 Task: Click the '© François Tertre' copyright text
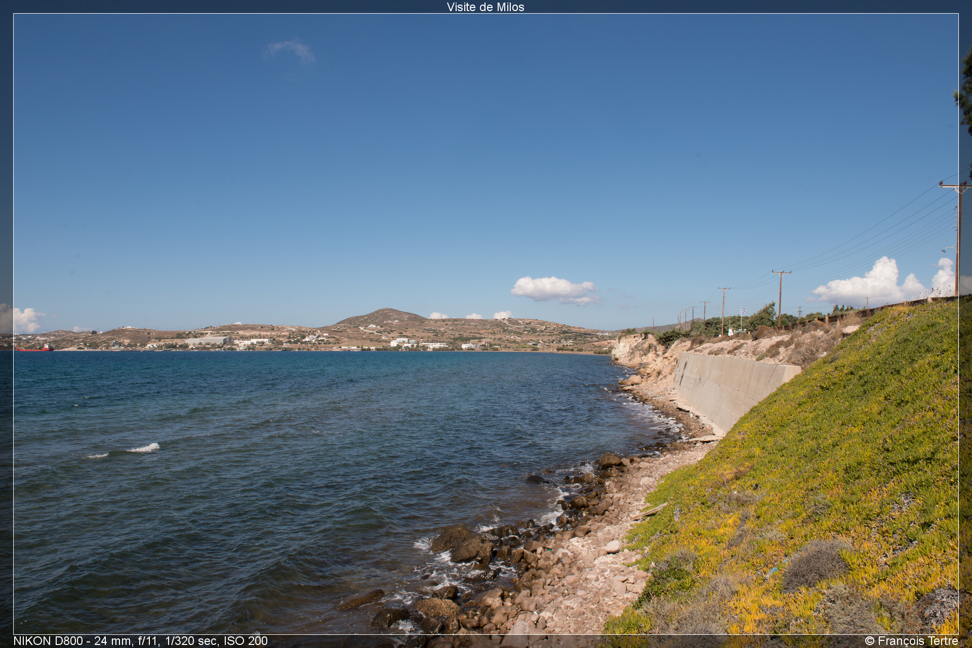coord(911,641)
